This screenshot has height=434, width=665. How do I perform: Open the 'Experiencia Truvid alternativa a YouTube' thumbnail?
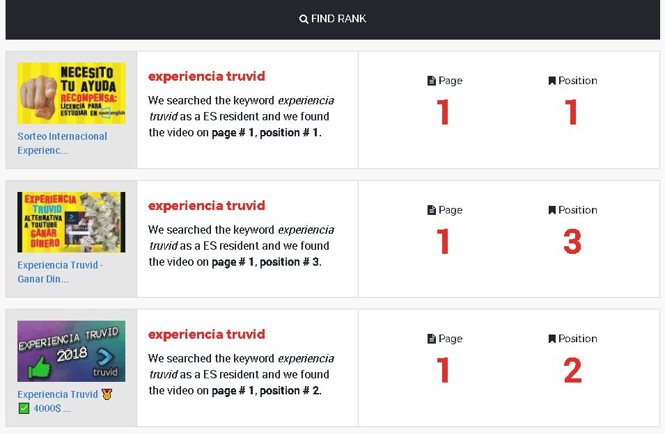coord(71,222)
